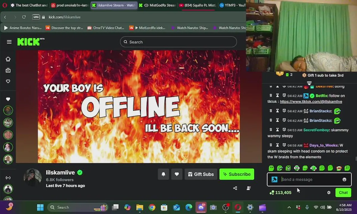Ban Days_to_Weeks with shield icon

[x=284, y=145]
